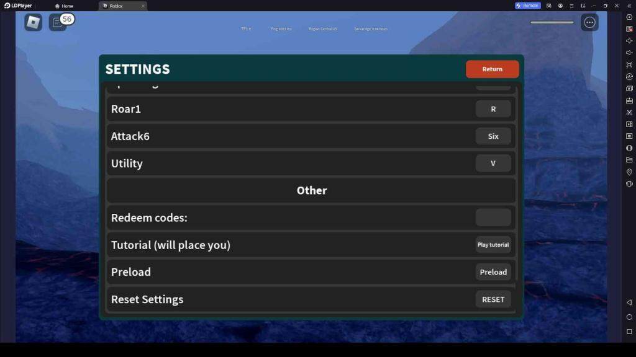The height and width of the screenshot is (357, 636).
Task: Change the Utility keybind V
Action: click(x=493, y=163)
